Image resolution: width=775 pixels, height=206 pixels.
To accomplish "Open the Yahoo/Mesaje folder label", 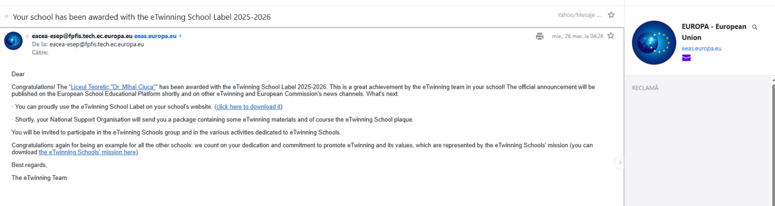I will 579,15.
